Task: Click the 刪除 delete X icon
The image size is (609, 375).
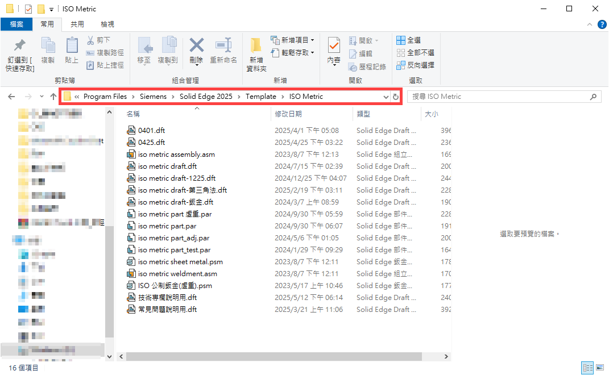Action: tap(197, 45)
